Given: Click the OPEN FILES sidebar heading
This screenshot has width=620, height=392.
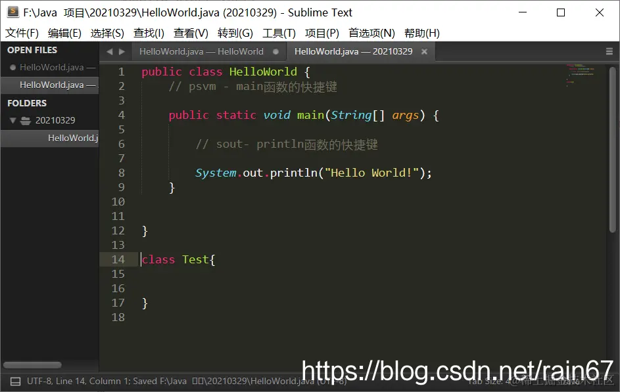Looking at the screenshot, I should (x=32, y=50).
